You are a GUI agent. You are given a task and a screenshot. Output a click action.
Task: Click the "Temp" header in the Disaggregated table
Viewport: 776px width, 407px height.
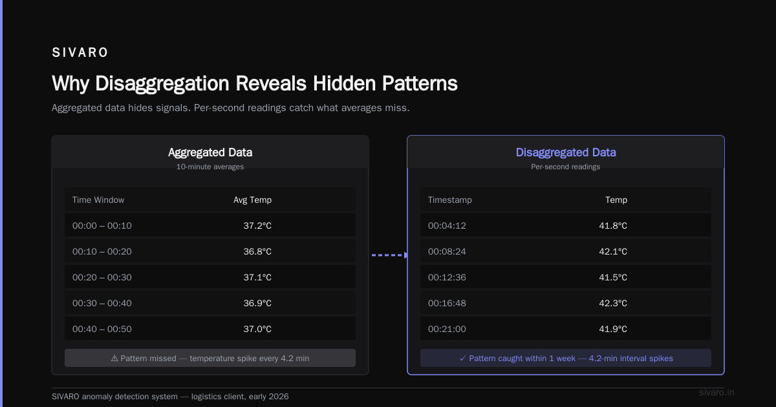[616, 200]
